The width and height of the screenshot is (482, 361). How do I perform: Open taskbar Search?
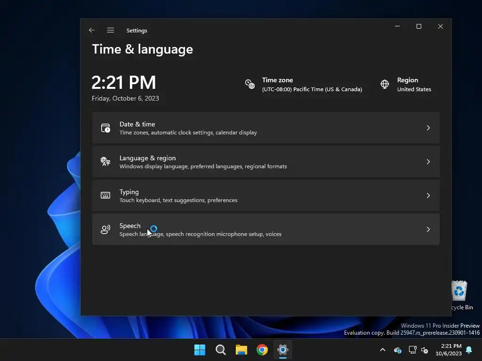221,350
